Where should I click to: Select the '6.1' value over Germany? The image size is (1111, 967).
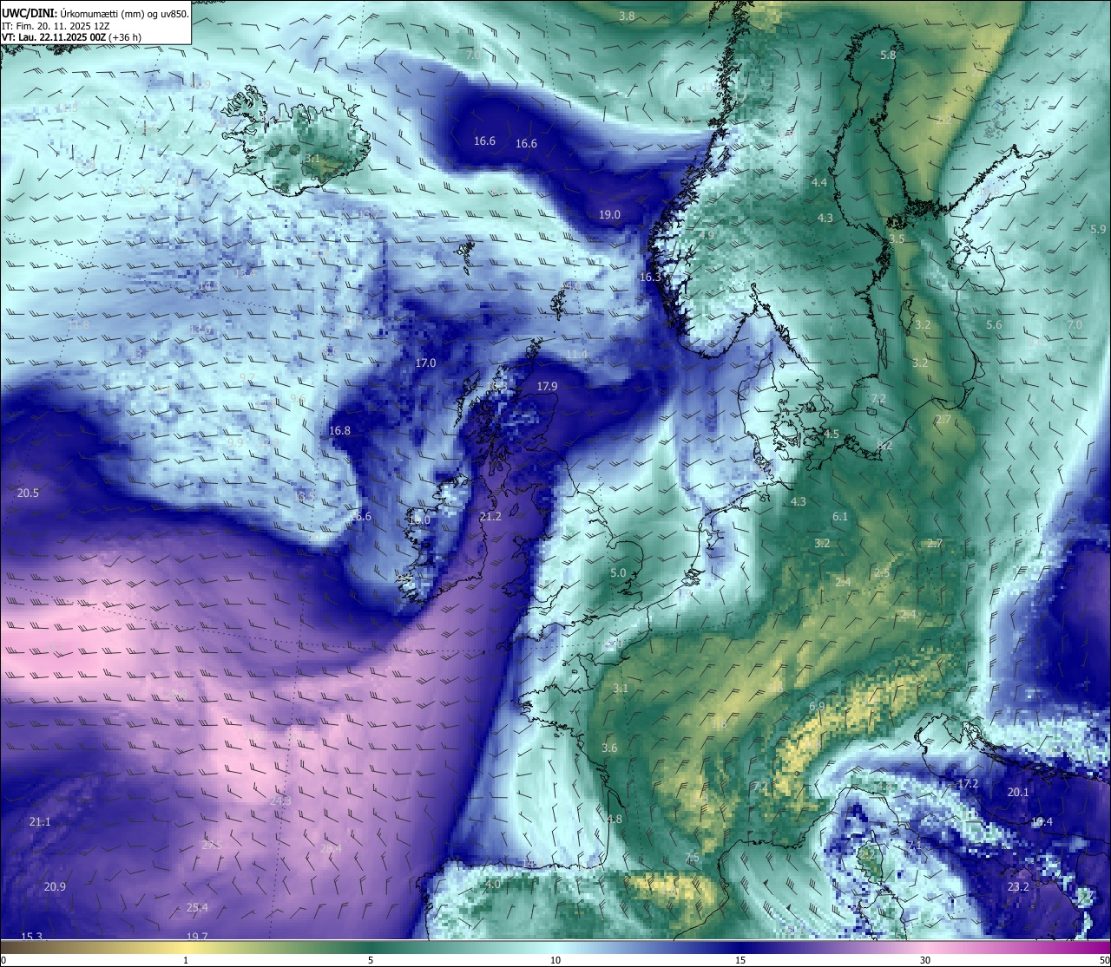tap(839, 516)
